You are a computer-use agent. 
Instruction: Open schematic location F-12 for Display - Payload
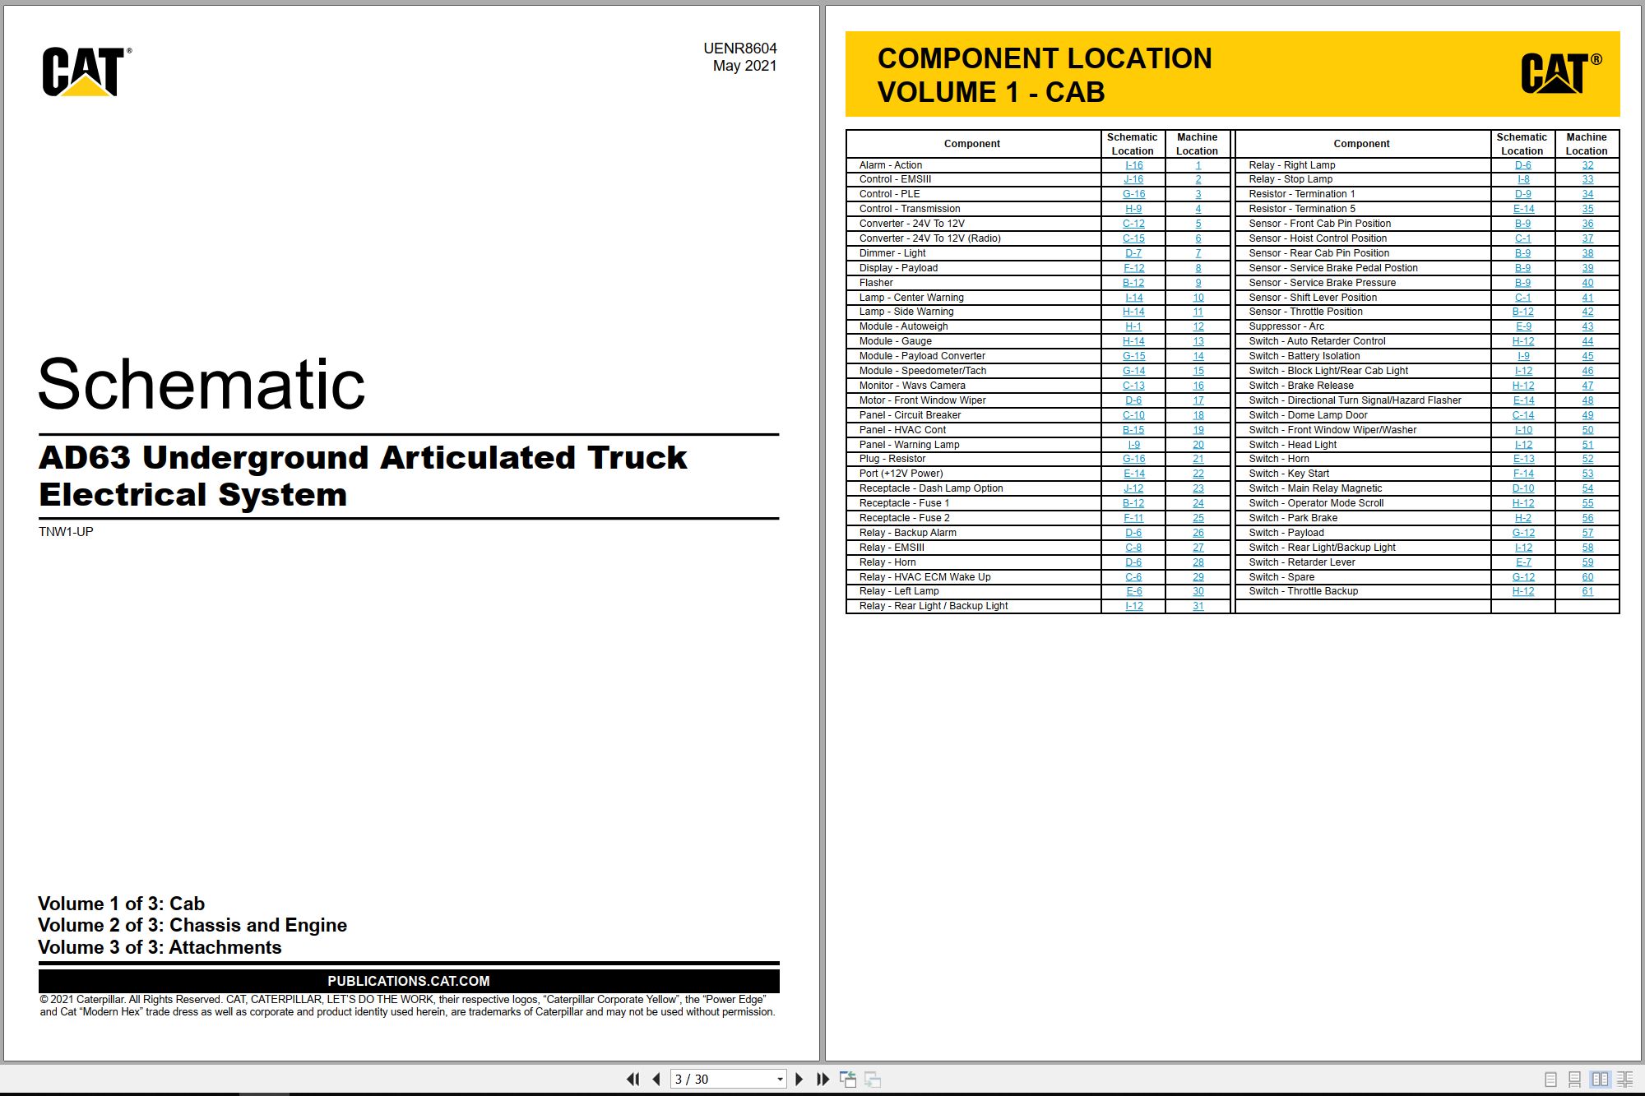tap(1133, 268)
